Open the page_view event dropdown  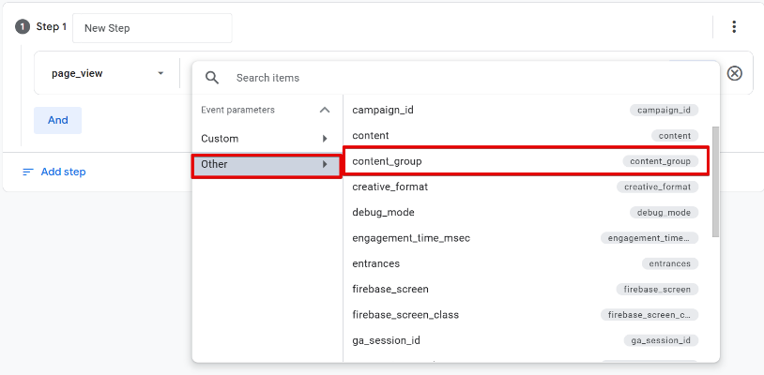point(107,73)
